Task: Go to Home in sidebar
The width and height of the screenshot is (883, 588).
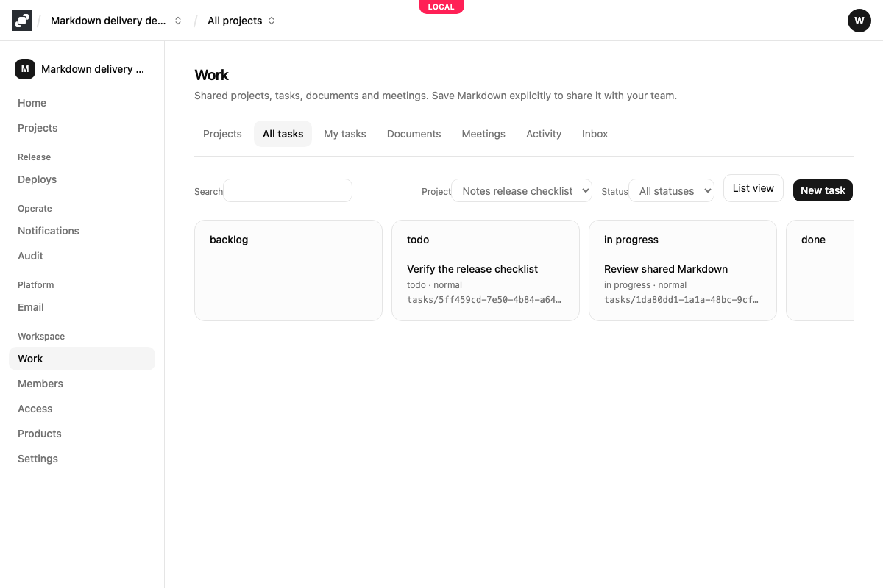Action: click(x=82, y=103)
